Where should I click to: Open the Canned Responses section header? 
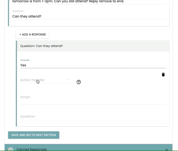point(88,149)
